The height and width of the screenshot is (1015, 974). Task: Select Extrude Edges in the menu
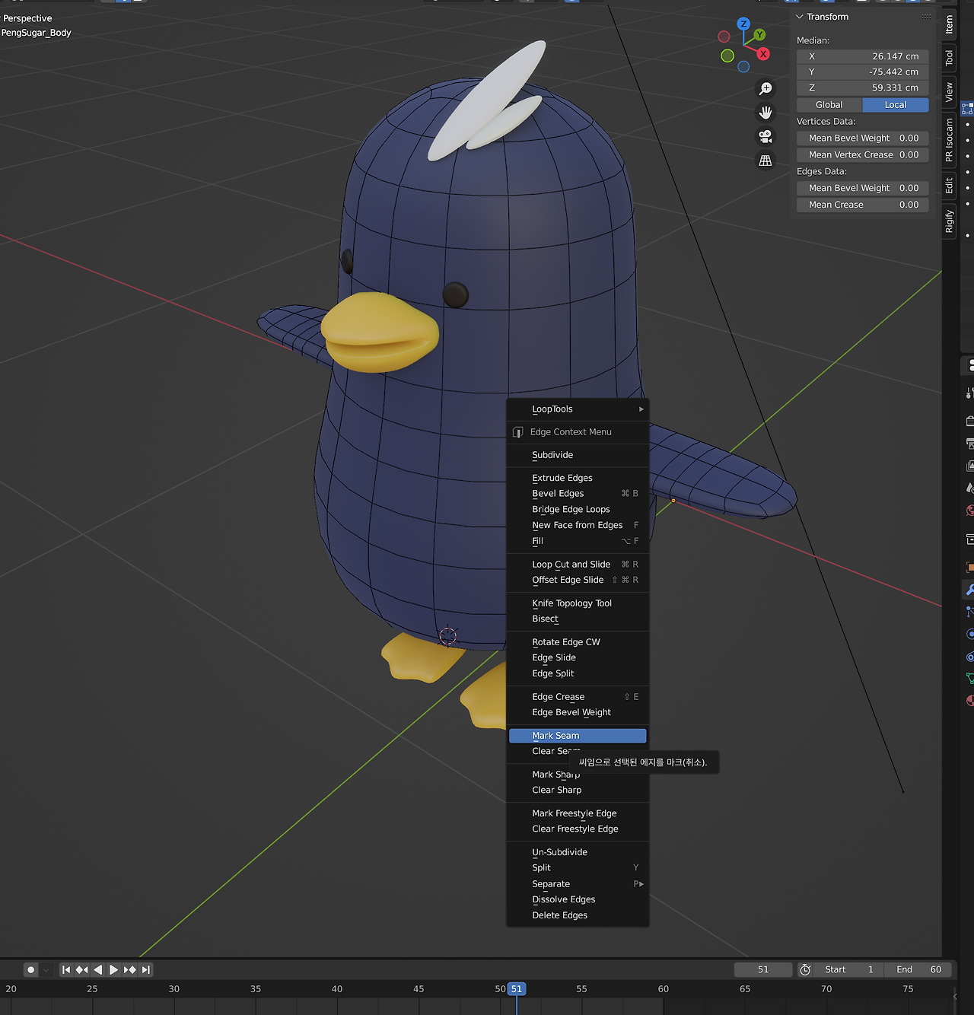578,478
